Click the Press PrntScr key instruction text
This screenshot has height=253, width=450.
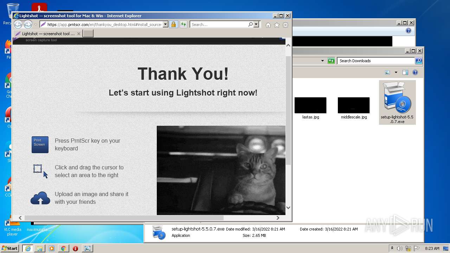pyautogui.click(x=88, y=144)
